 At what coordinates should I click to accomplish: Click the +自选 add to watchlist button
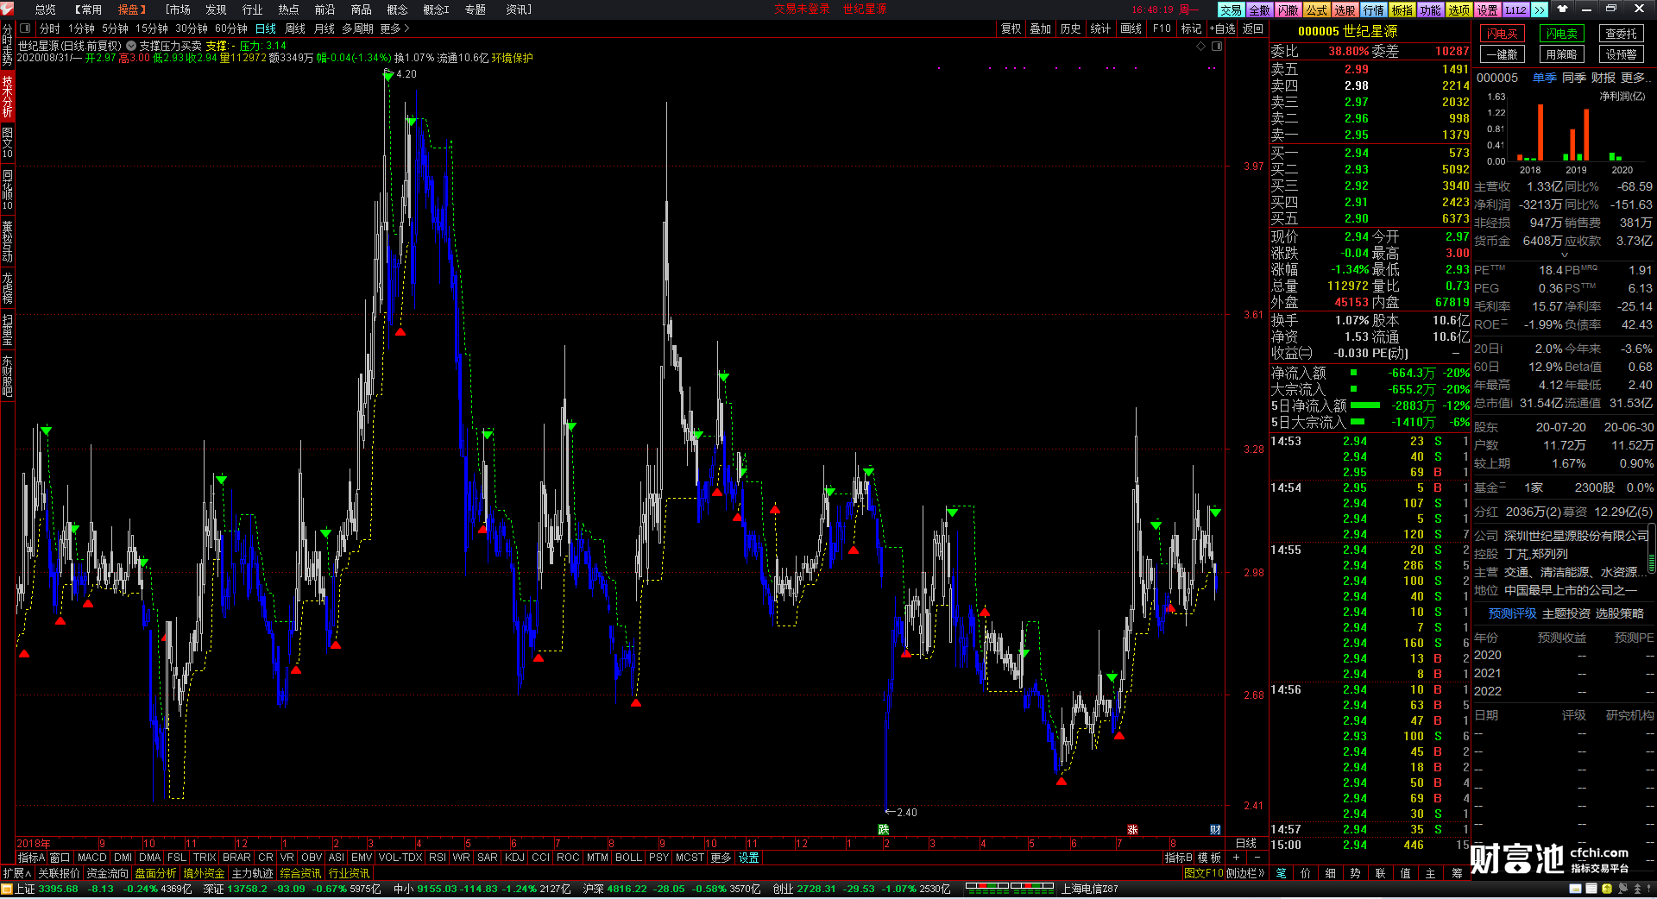[1222, 28]
